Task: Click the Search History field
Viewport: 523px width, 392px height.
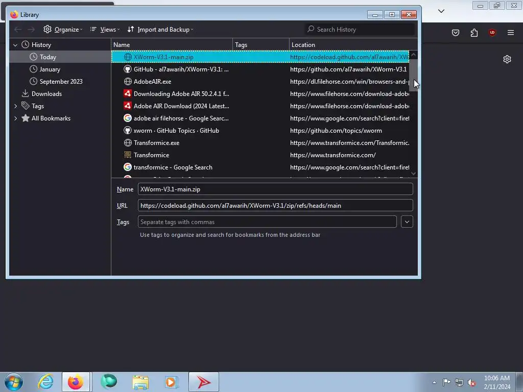Action: click(360, 29)
